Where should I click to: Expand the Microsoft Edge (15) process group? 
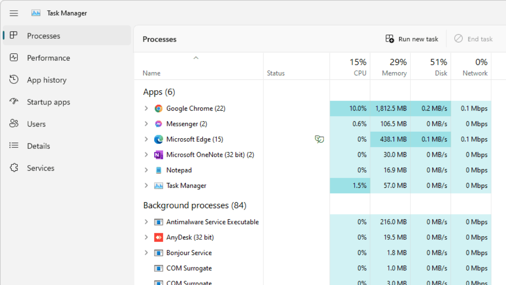[146, 139]
